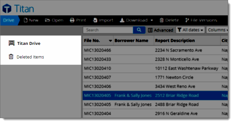Open Advanced search options
This screenshot has height=123, width=233.
[x=164, y=30]
